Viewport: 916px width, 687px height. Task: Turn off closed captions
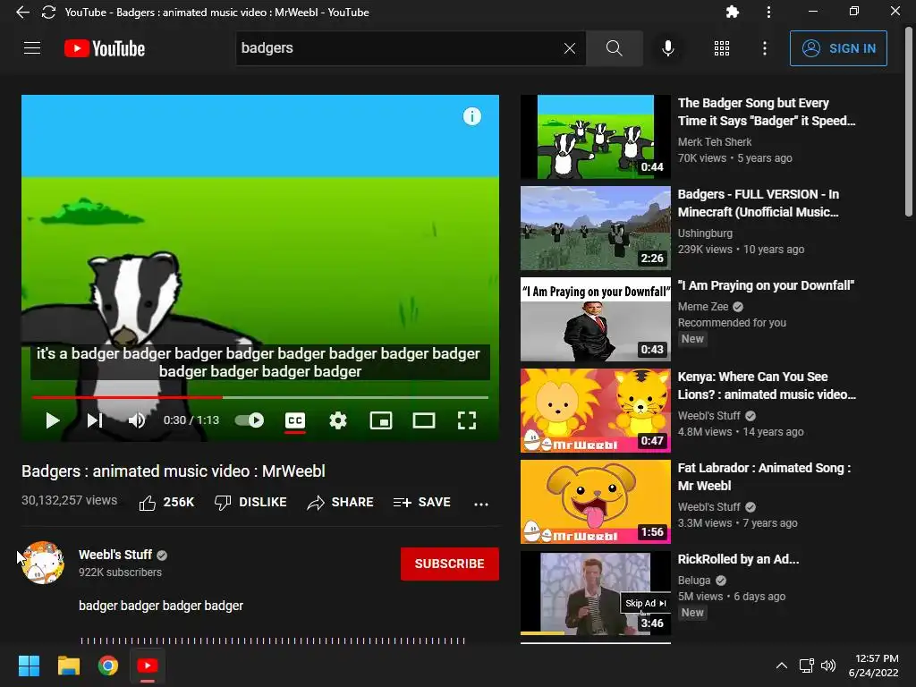click(x=295, y=420)
